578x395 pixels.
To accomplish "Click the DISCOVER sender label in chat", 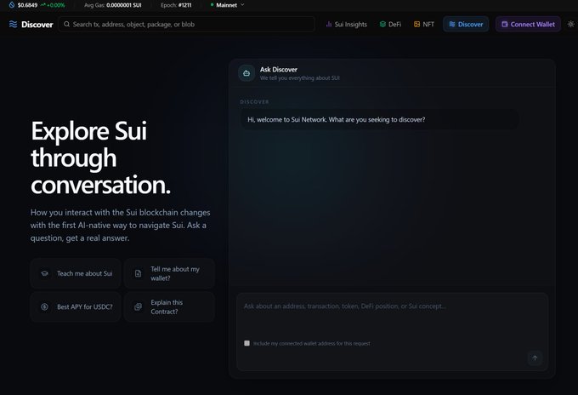I will [x=255, y=102].
